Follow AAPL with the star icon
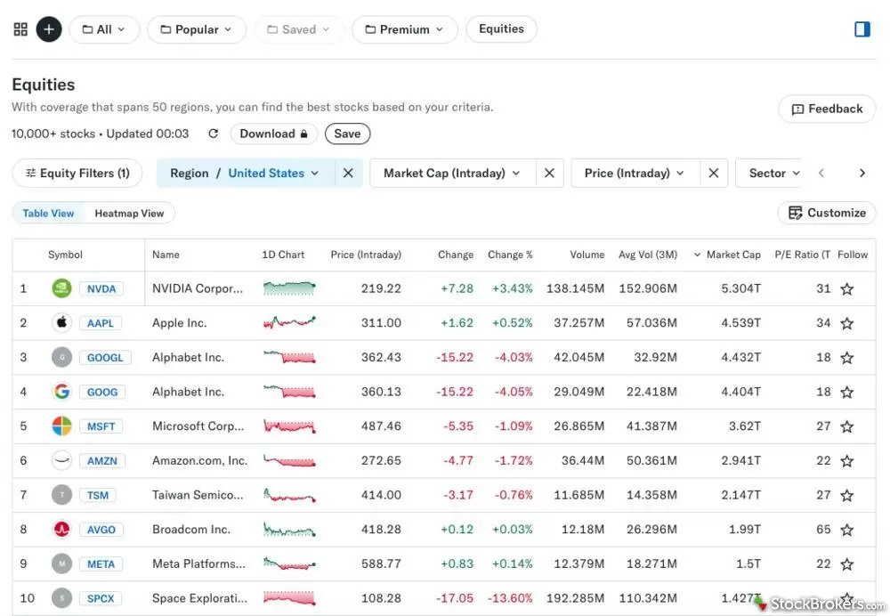 847,324
